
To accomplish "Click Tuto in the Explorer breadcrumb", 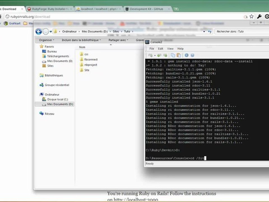I will coord(127,31).
